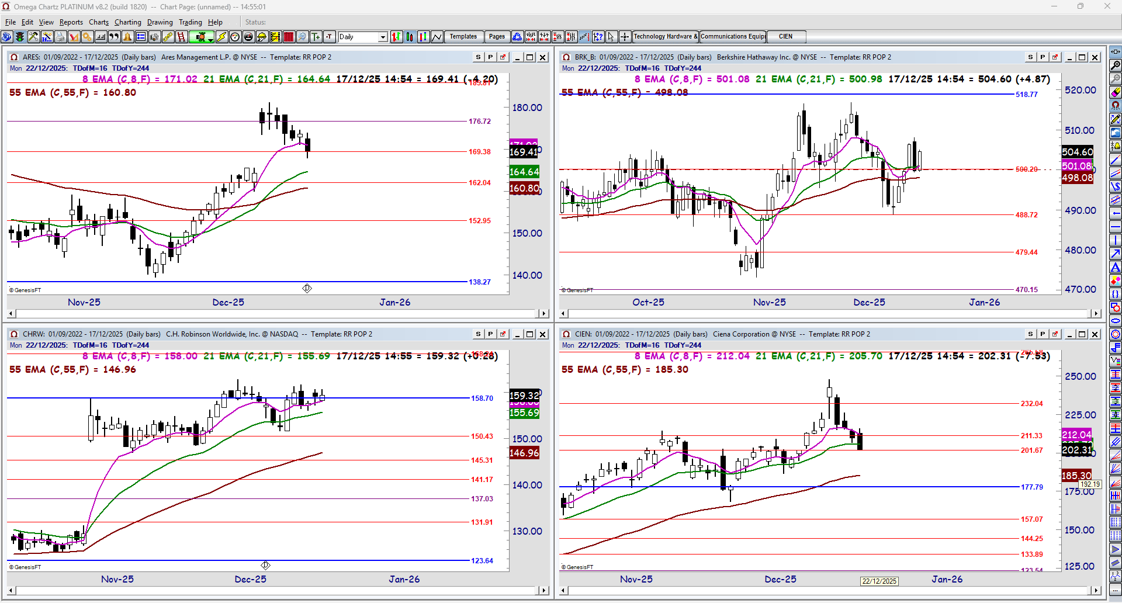
Task: Click the red ladder icon
Action: point(181,37)
